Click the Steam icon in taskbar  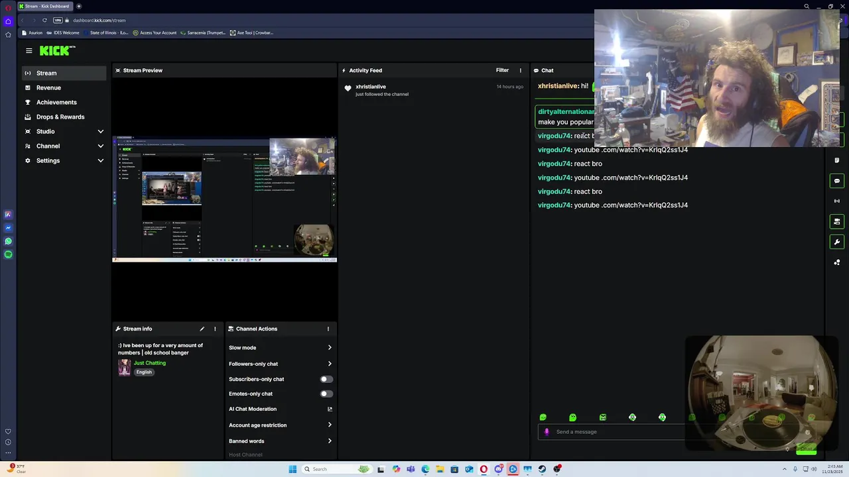[x=542, y=469]
